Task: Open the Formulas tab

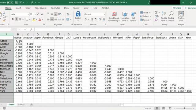Action: pos(55,8)
